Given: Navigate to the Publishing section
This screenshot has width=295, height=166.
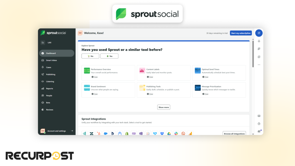Looking at the screenshot, I should pyautogui.click(x=52, y=74).
